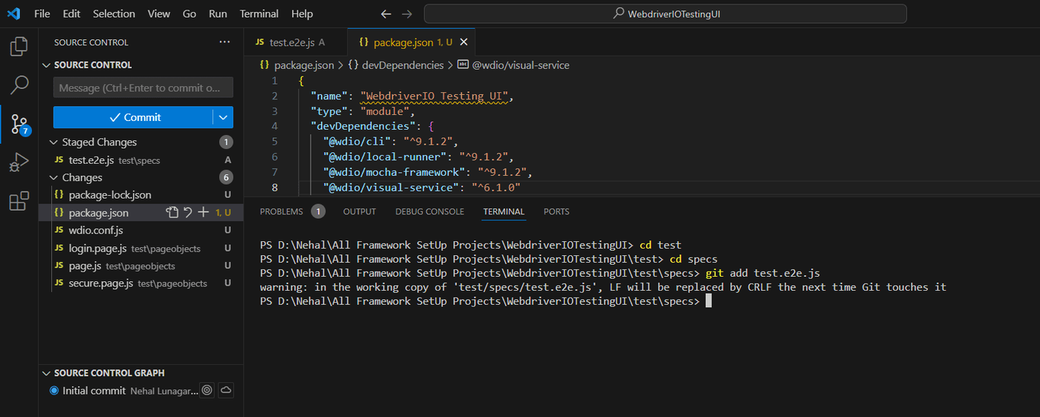
Task: Open the Edit menu
Action: point(71,14)
